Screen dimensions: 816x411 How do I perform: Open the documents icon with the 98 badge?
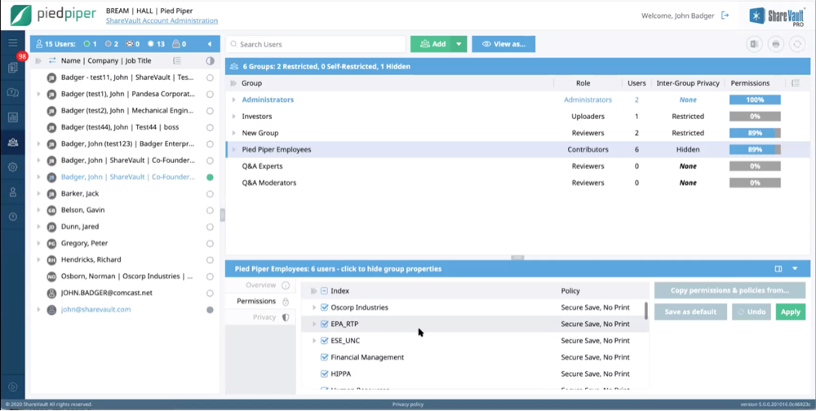point(13,68)
